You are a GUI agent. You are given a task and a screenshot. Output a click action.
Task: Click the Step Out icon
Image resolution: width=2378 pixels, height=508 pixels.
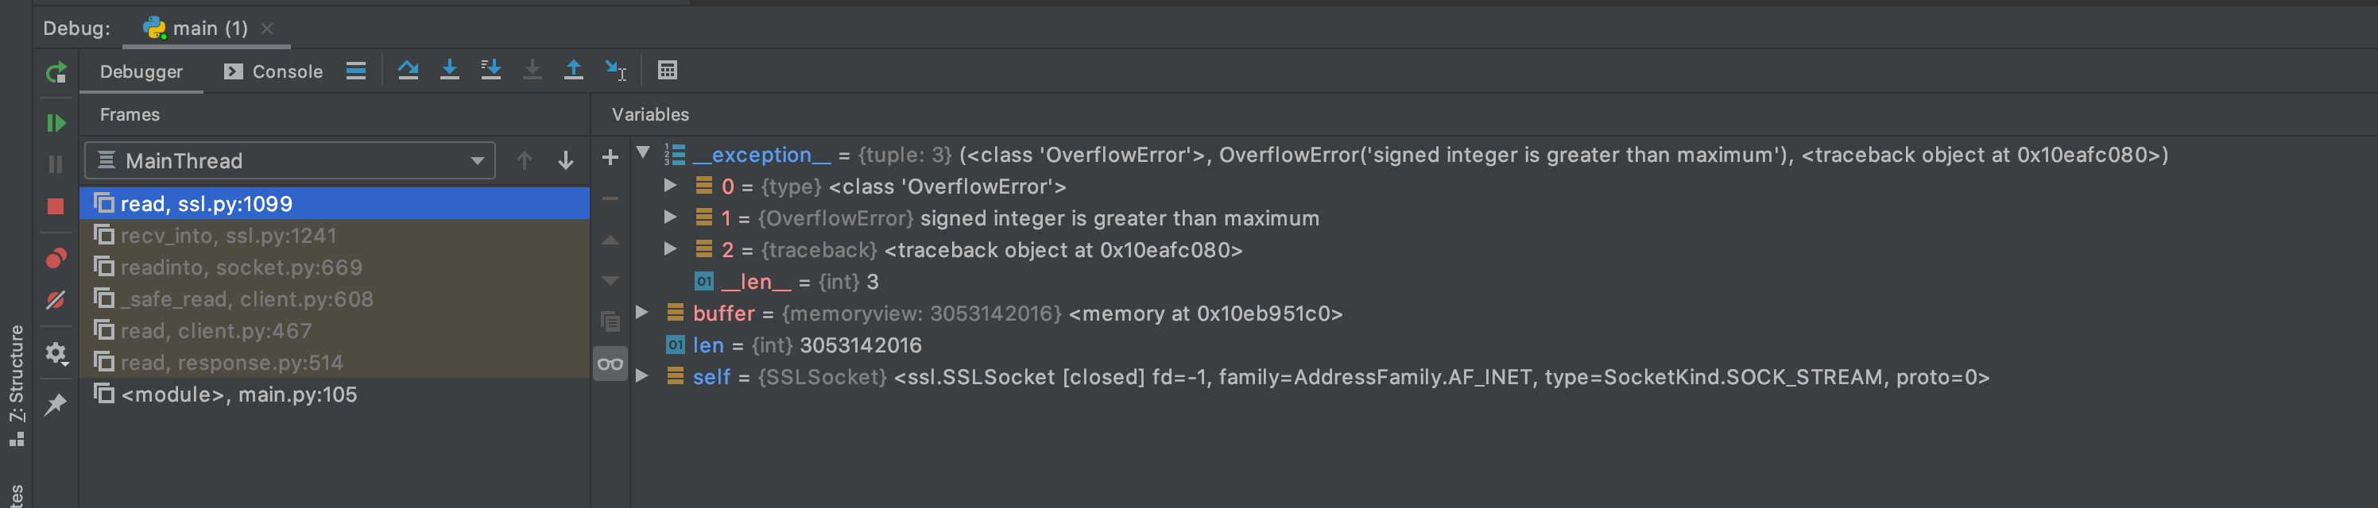[x=573, y=70]
